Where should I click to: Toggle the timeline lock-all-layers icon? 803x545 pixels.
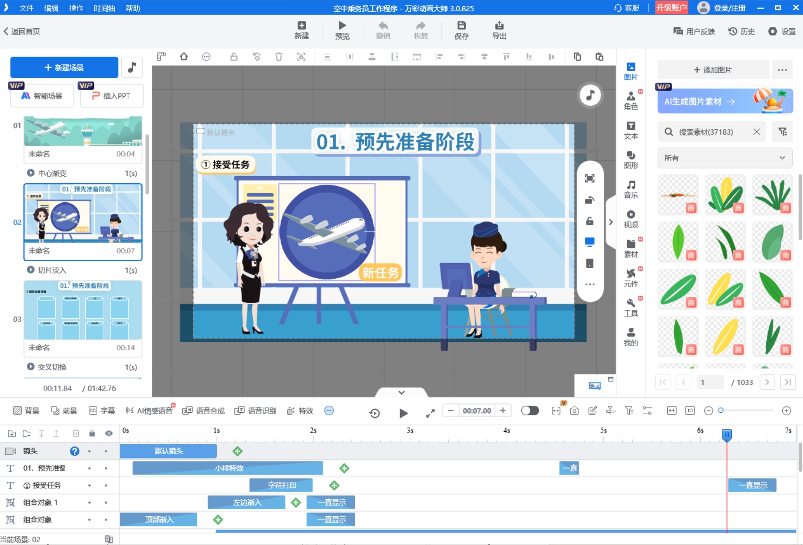(92, 434)
